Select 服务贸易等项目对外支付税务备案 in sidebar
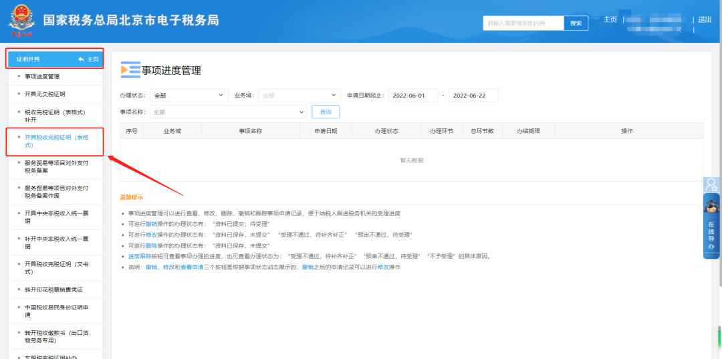The height and width of the screenshot is (359, 722). (55, 166)
